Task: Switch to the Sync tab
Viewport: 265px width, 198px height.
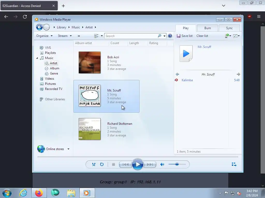Action: point(229,28)
